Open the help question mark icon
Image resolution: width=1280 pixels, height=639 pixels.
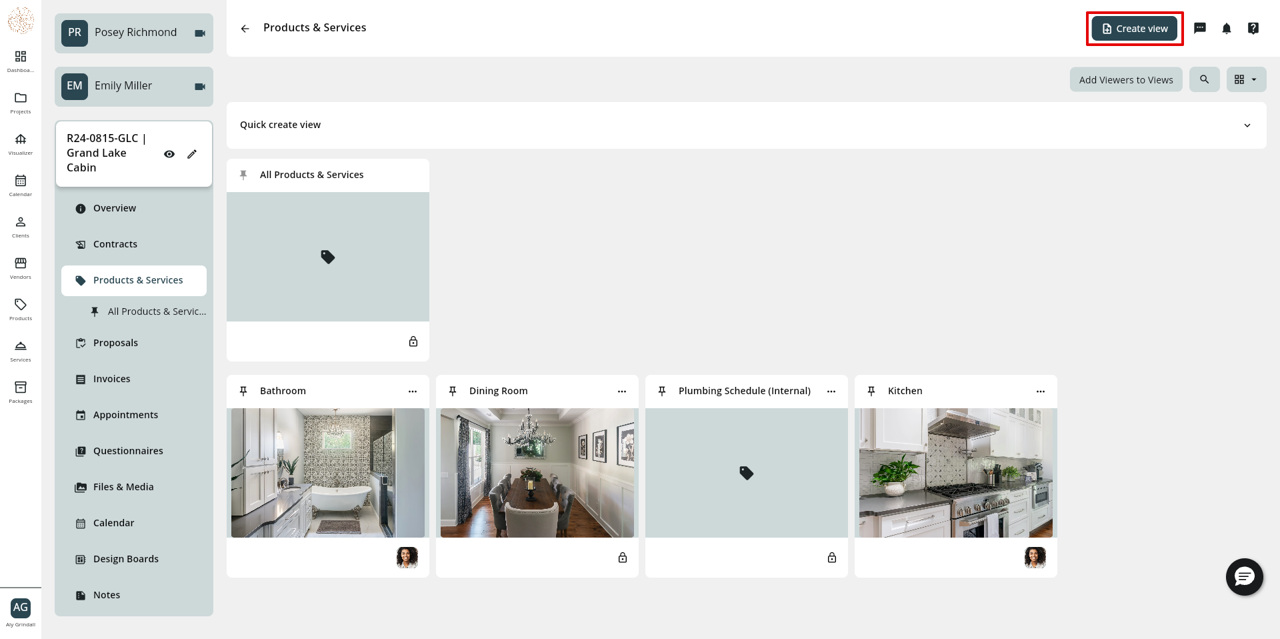(x=1253, y=28)
